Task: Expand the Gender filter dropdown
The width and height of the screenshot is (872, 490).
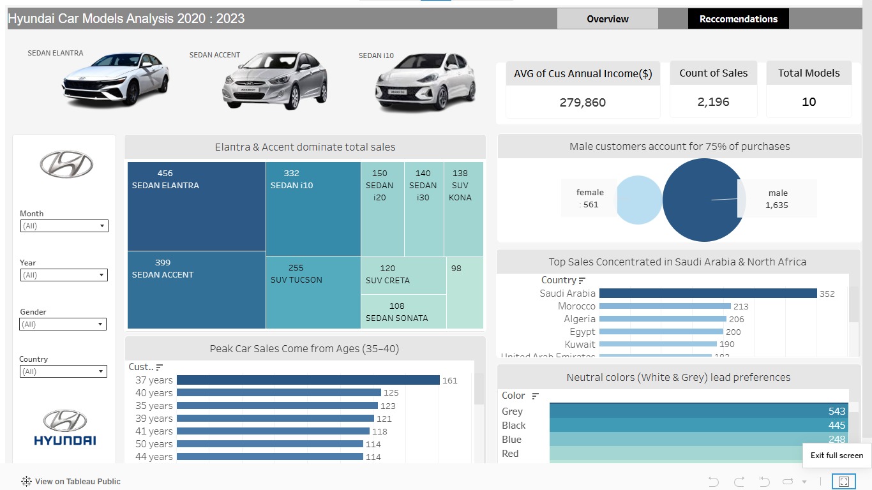Action: 63,324
